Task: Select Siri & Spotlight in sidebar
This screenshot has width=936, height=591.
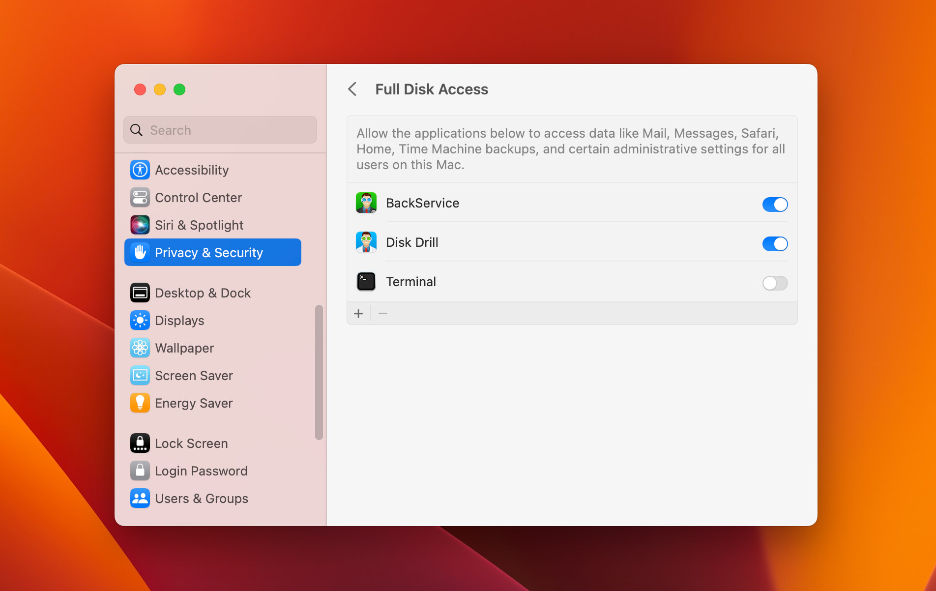Action: coord(213,225)
